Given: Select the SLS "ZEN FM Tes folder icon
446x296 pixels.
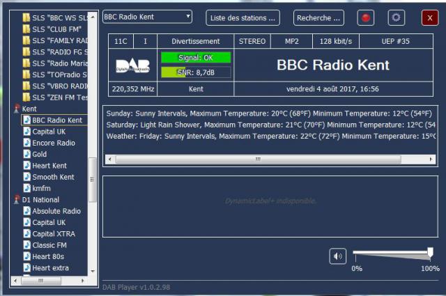Looking at the screenshot, I should click(x=26, y=98).
